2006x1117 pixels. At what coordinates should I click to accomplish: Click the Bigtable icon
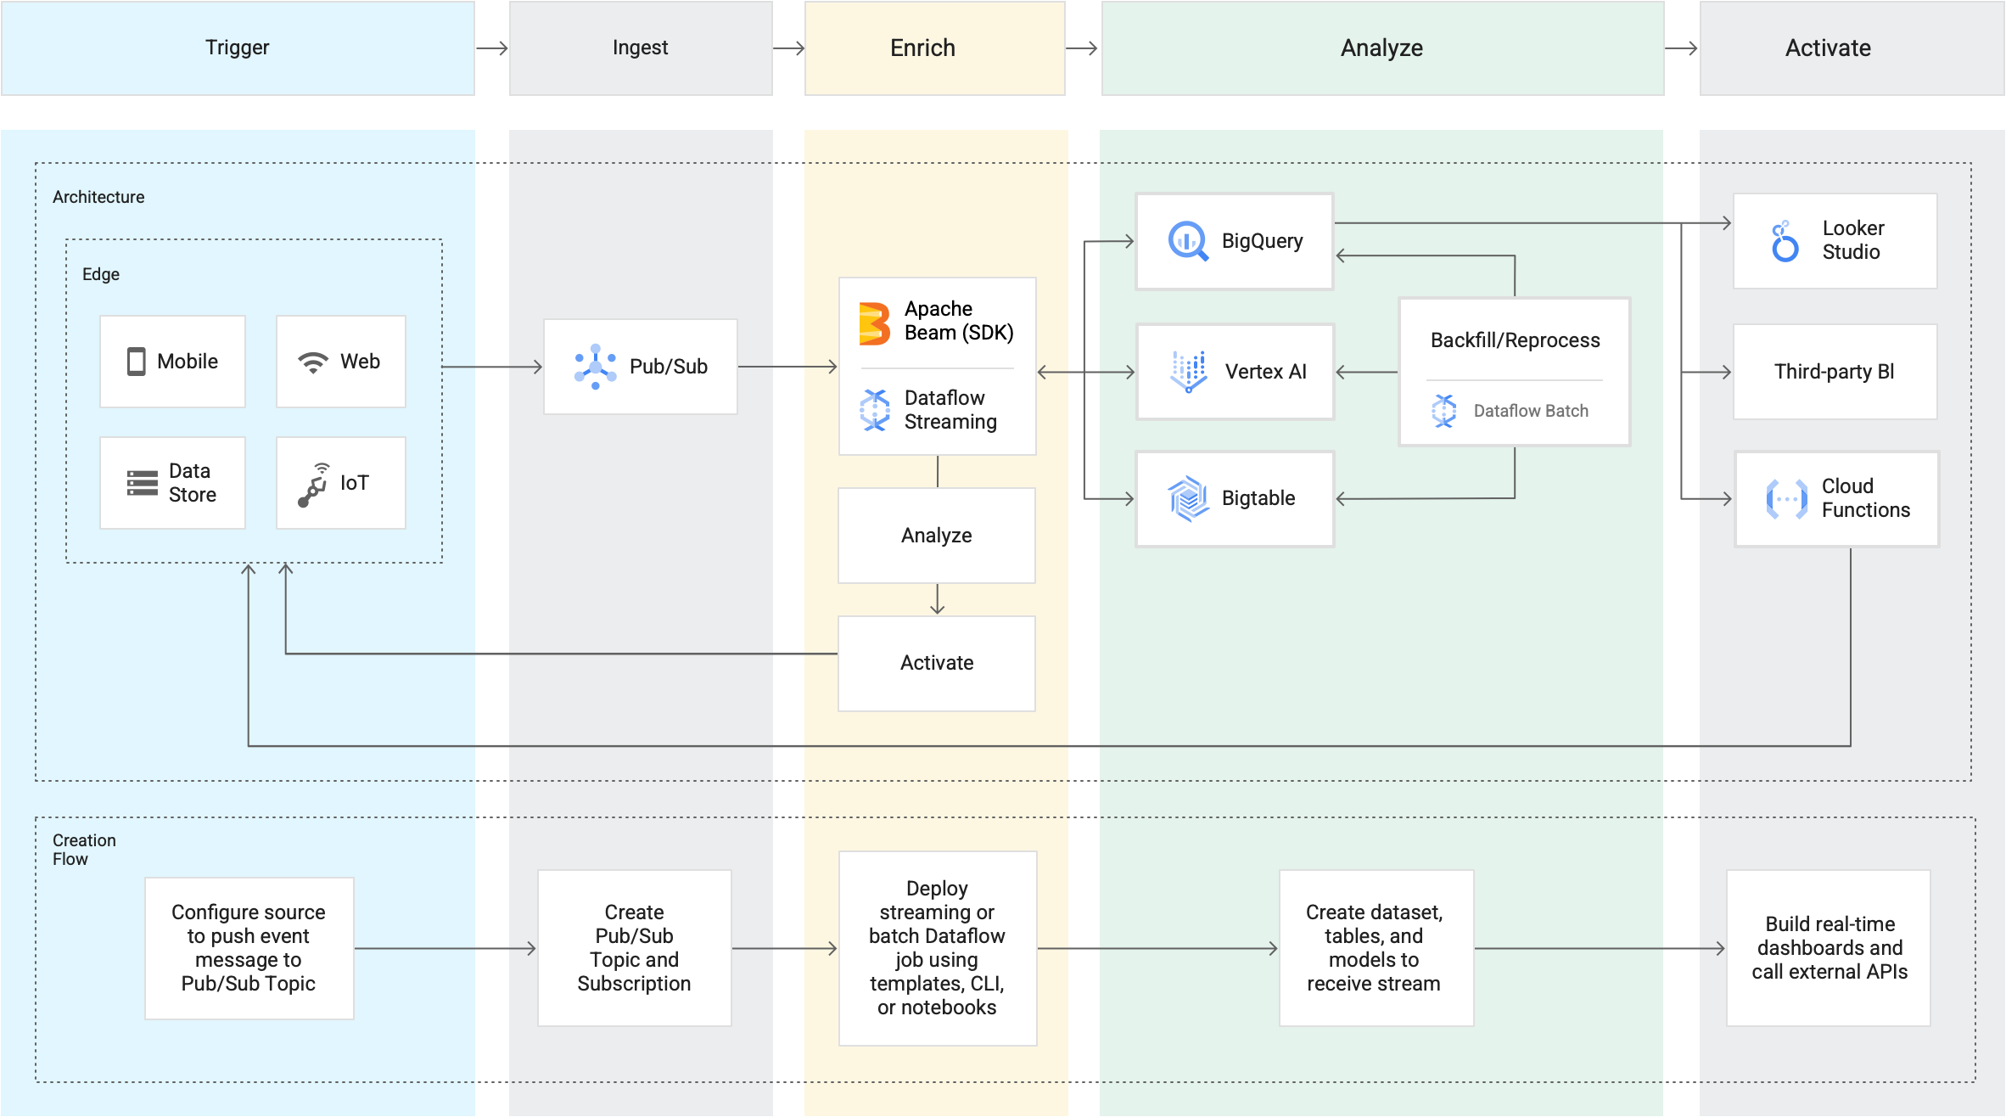point(1188,498)
